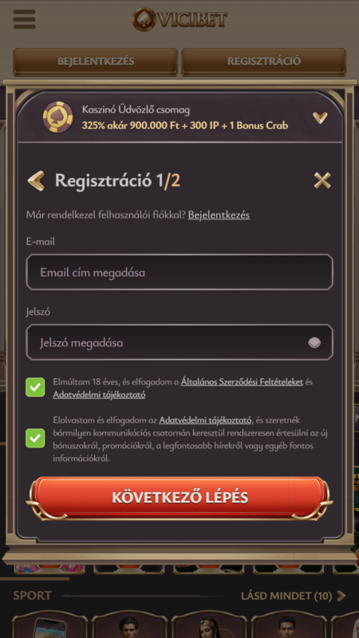Tap the Vicibet logo

click(x=179, y=19)
